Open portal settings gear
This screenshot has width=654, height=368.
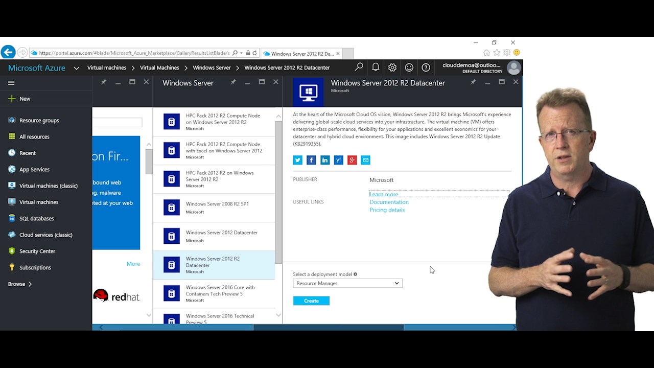point(392,67)
